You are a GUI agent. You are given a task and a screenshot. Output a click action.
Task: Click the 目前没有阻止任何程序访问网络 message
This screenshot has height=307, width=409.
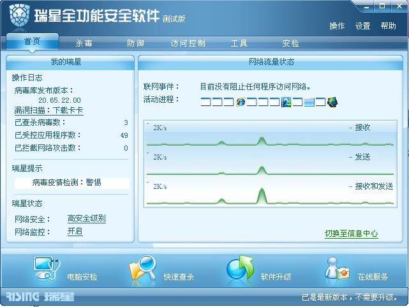tap(255, 87)
